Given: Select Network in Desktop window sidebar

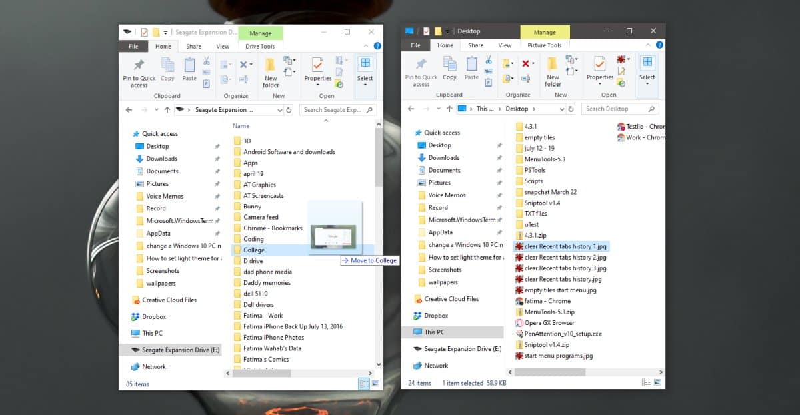Looking at the screenshot, I should (x=436, y=365).
